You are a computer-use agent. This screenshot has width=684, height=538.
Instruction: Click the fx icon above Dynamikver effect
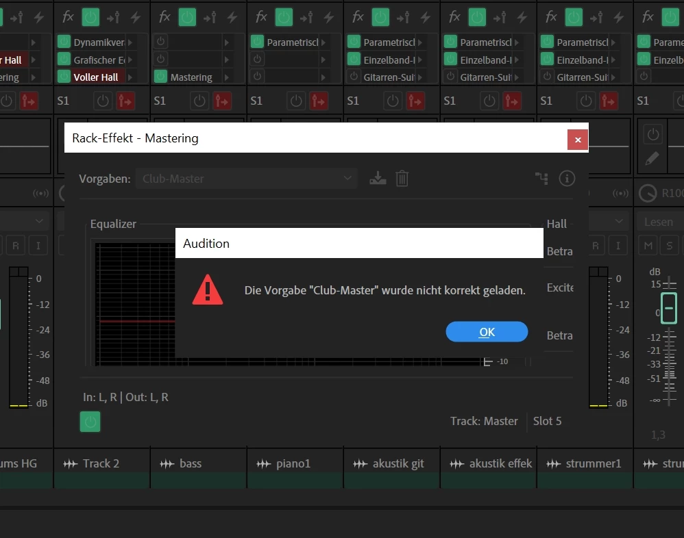coord(68,17)
